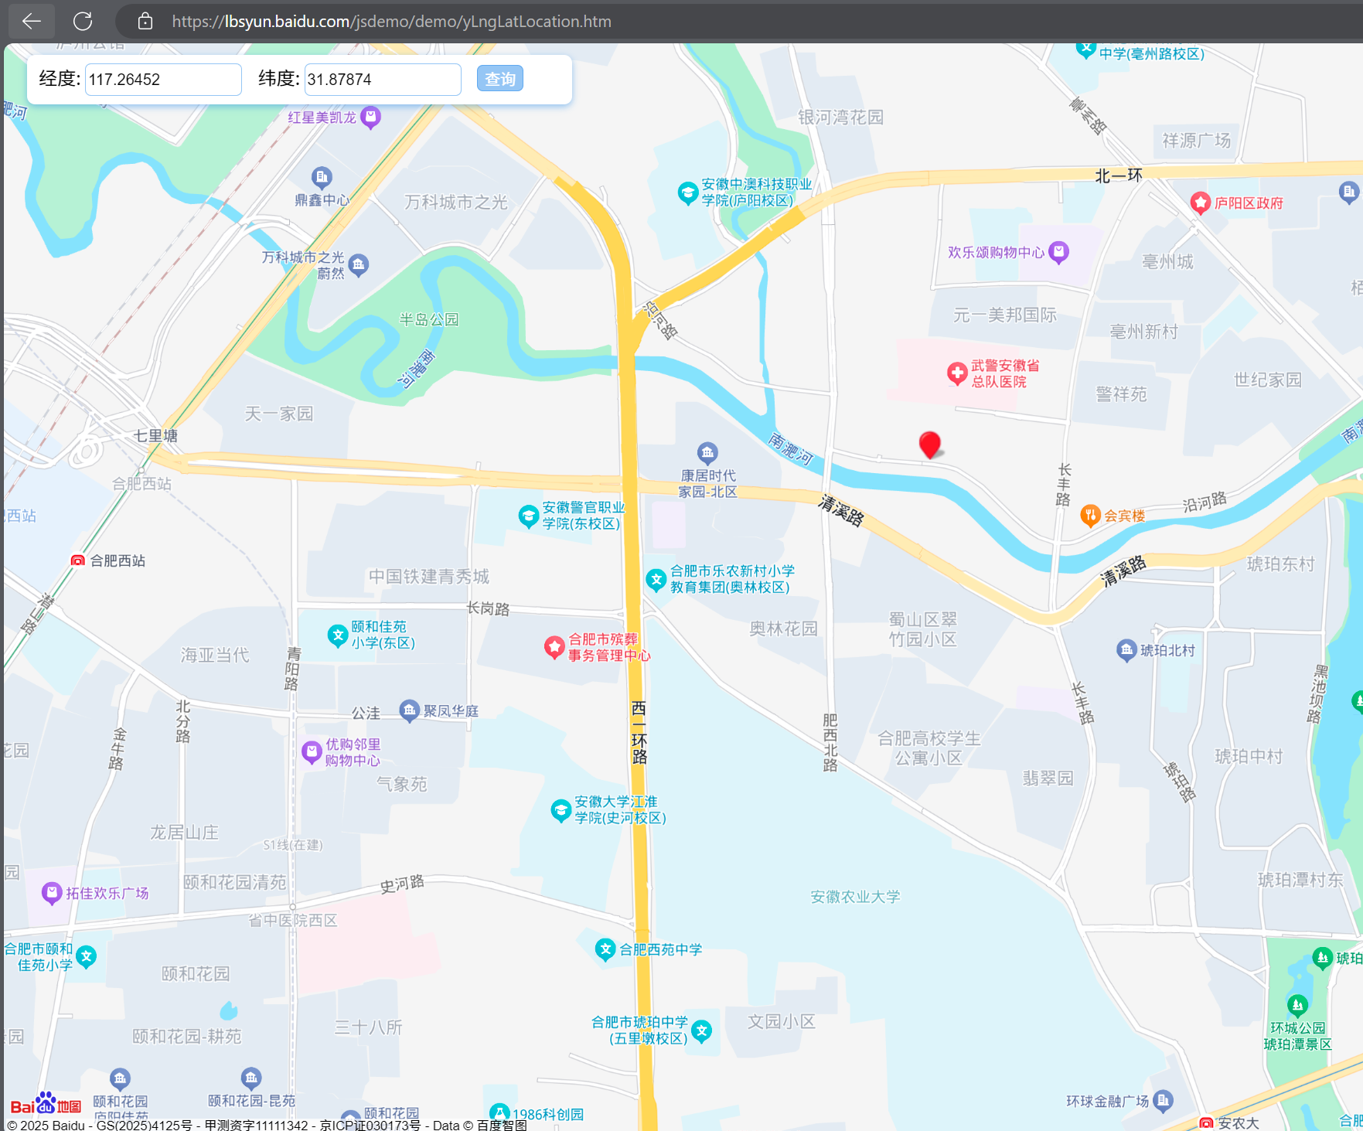Click the 优购邻里购物中心 marker
Screen dimensions: 1363x1131
pyautogui.click(x=311, y=751)
